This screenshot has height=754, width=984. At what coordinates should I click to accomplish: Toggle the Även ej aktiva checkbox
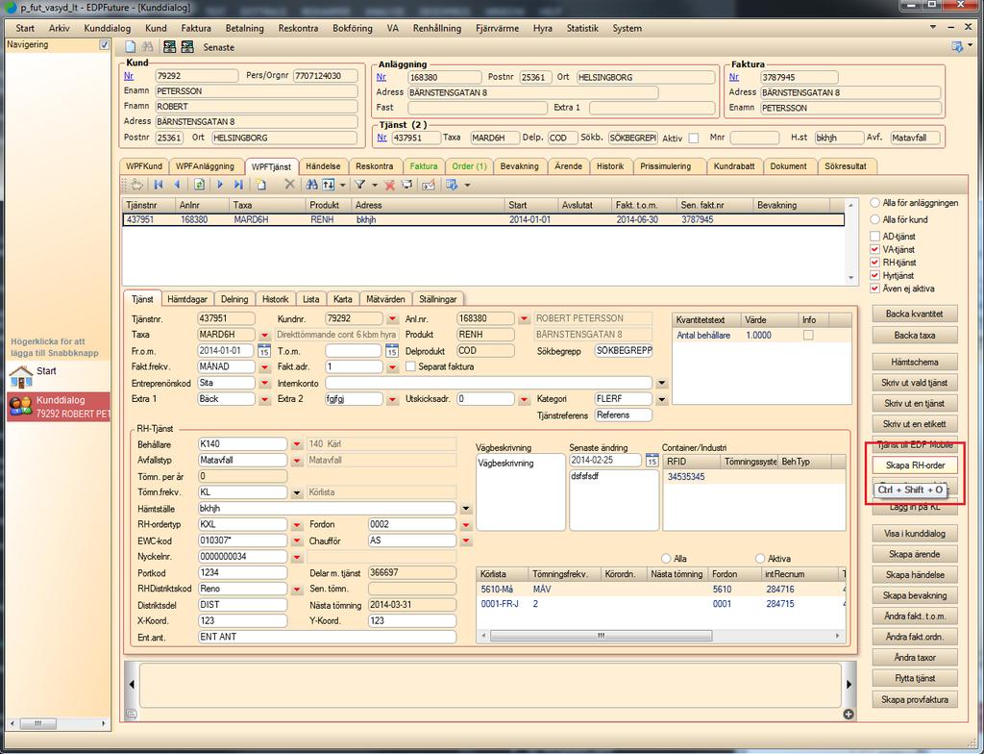click(874, 289)
